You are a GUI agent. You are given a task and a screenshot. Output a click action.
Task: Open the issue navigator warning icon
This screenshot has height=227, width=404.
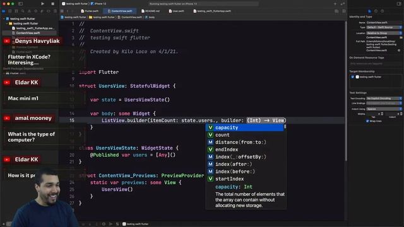tap(30, 11)
